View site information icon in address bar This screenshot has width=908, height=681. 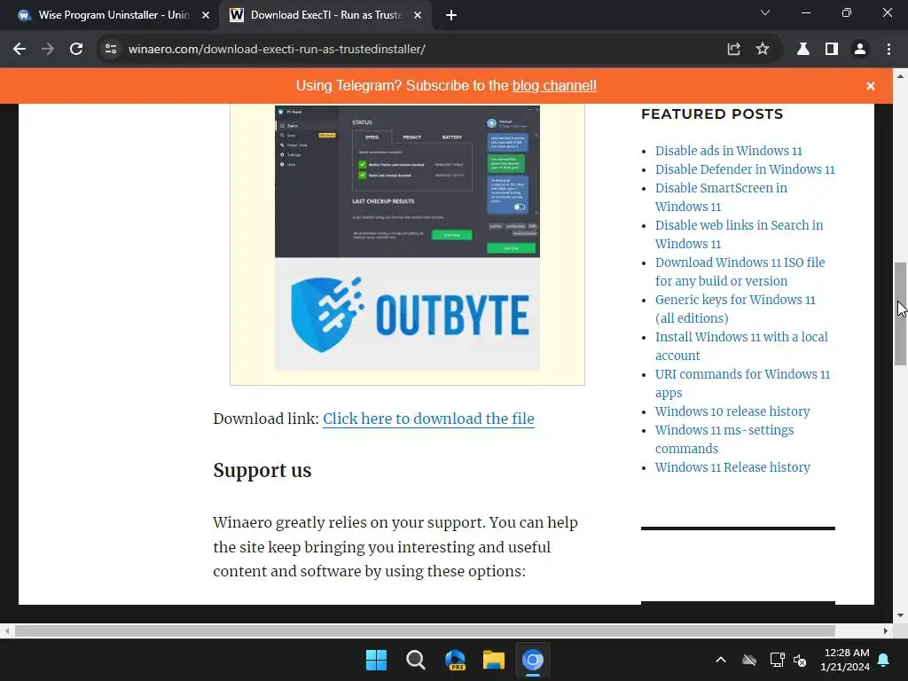pyautogui.click(x=111, y=50)
